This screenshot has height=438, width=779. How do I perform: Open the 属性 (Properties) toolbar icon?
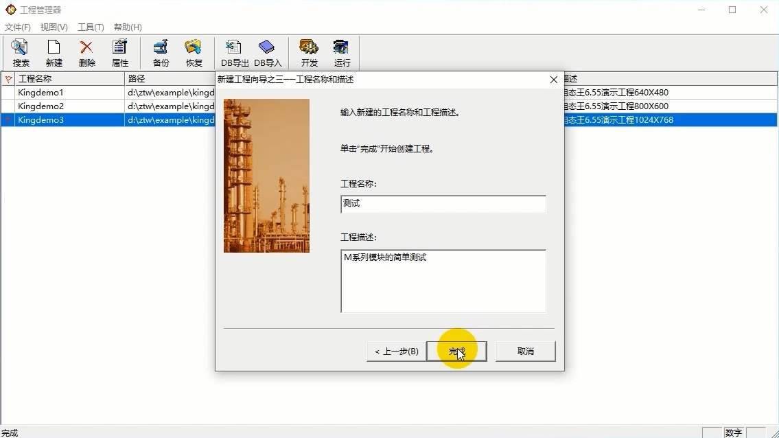(x=119, y=53)
